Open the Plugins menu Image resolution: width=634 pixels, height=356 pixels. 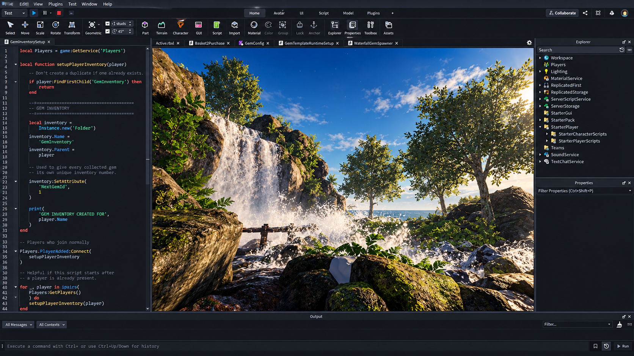[55, 4]
